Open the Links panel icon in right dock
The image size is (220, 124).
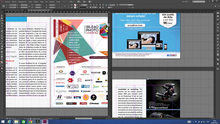tap(218, 19)
